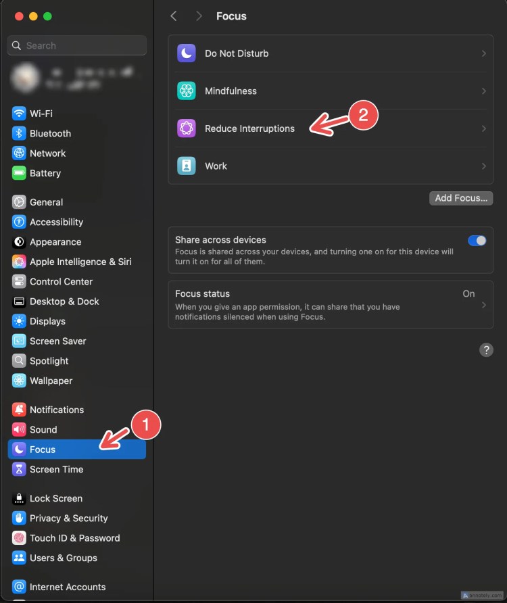Viewport: 507px width, 603px height.
Task: Click the Search field in sidebar
Action: pyautogui.click(x=77, y=45)
